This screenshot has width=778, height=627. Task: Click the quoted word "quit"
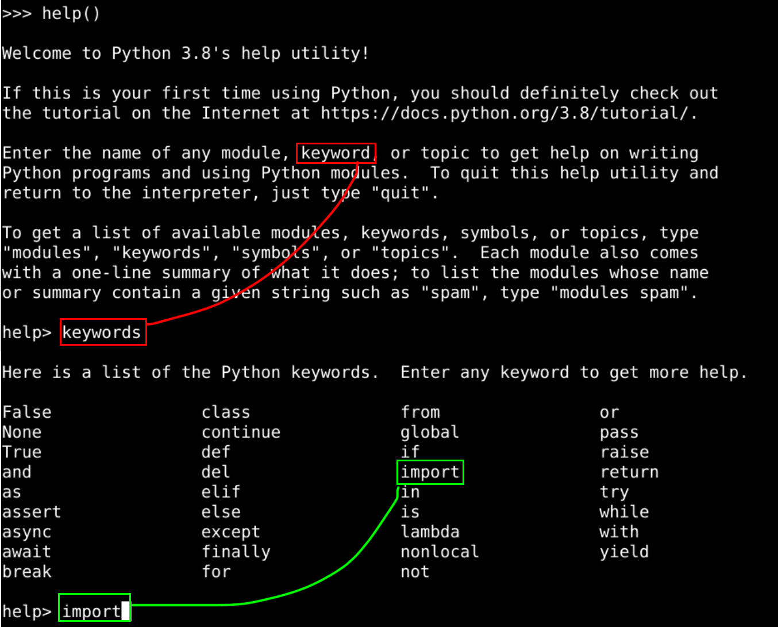pos(400,193)
